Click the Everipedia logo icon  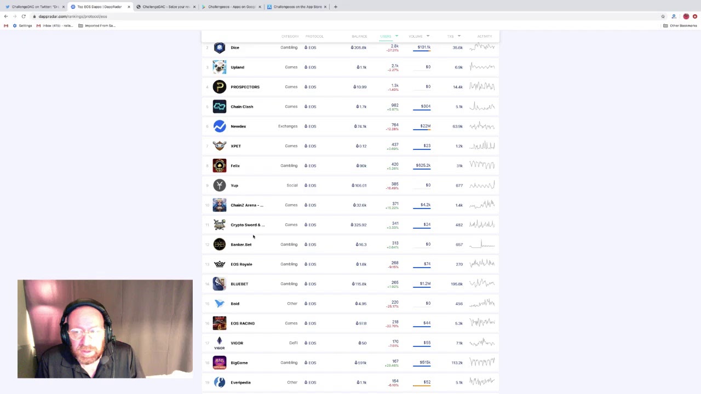click(x=220, y=383)
